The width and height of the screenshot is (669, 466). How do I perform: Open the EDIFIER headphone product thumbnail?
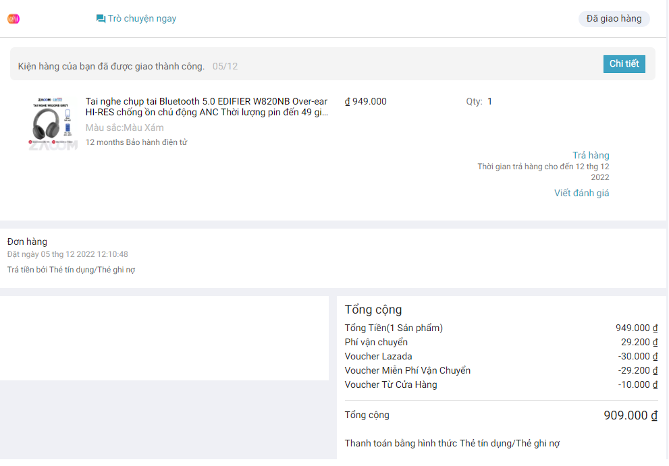click(x=53, y=123)
